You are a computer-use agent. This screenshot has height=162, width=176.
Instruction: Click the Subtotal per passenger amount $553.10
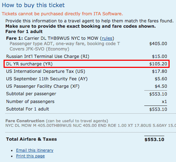[158, 94]
